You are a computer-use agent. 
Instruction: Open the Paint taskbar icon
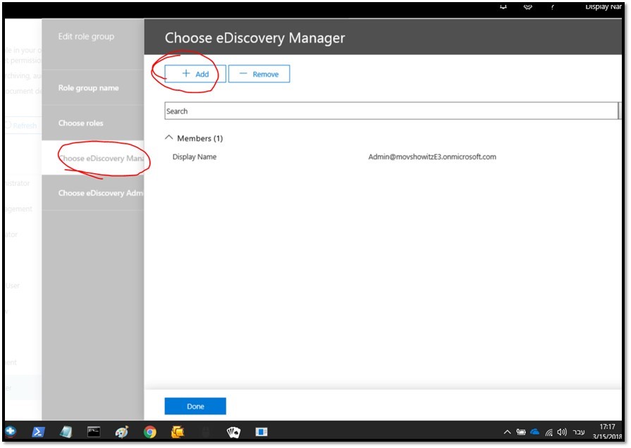coord(122,432)
